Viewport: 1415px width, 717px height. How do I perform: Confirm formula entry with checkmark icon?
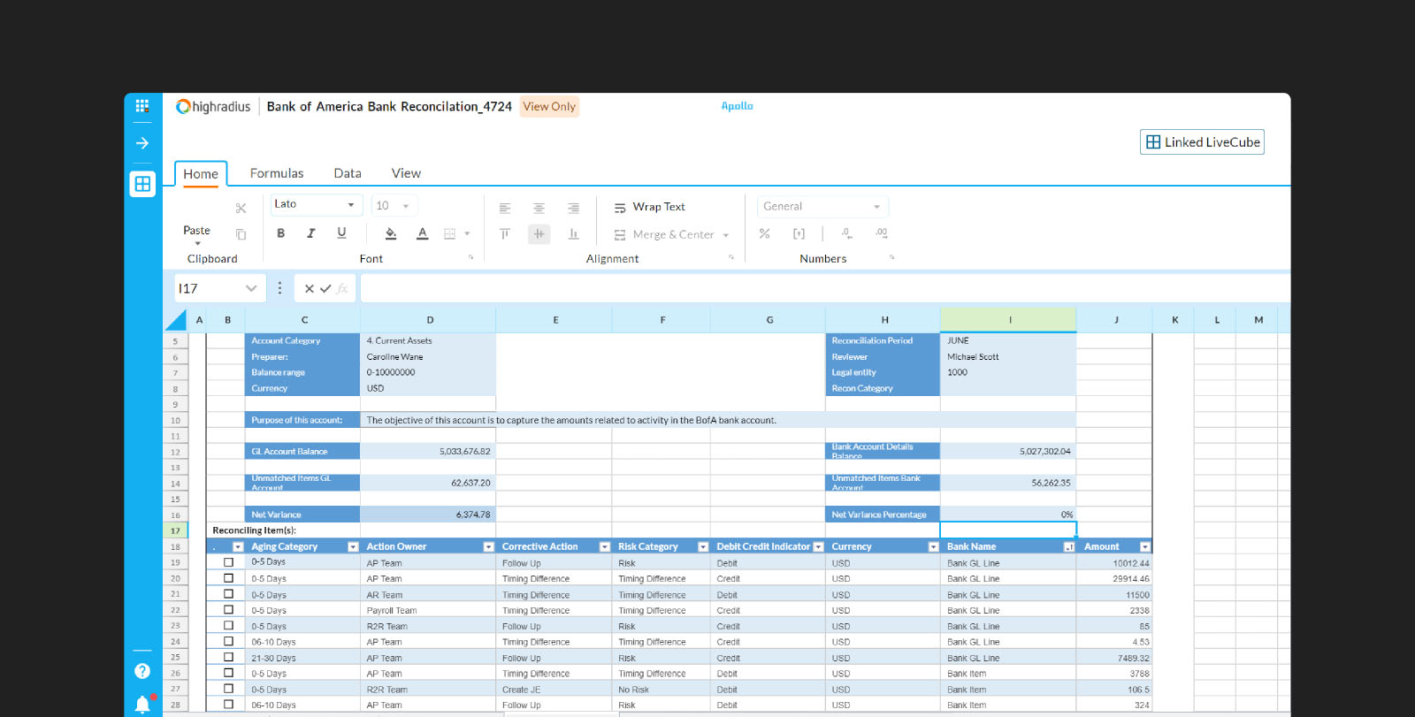point(325,288)
